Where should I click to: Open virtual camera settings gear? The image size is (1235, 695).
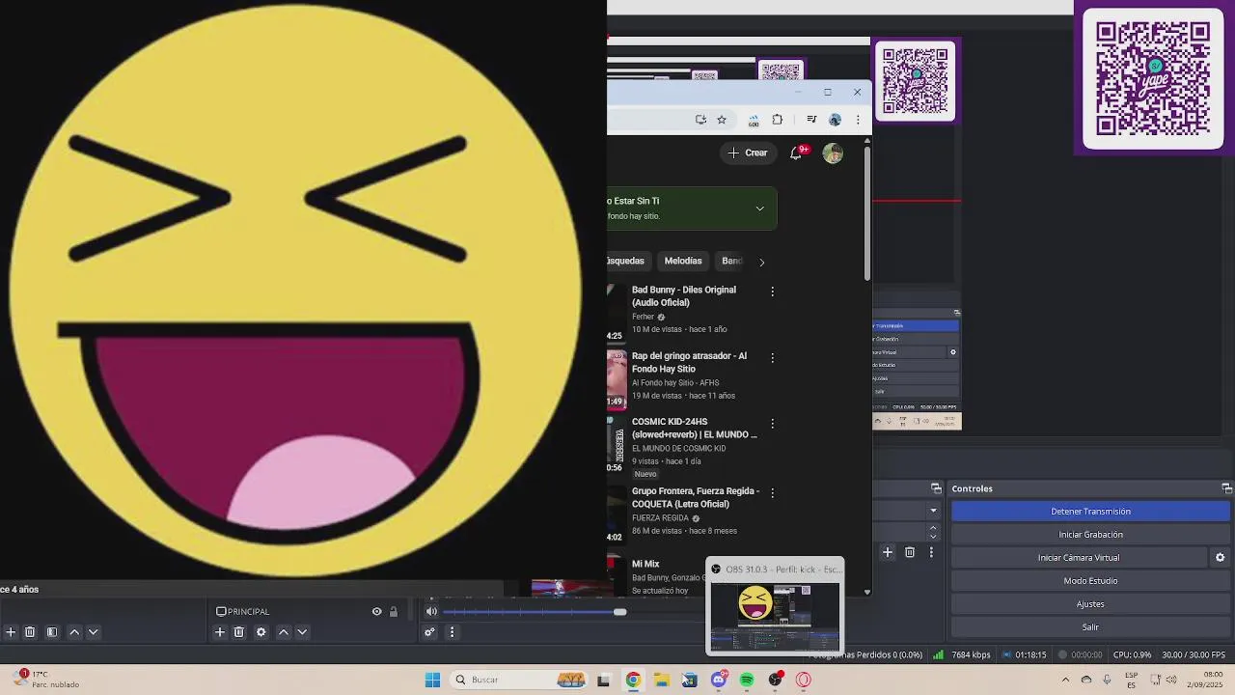1220,558
